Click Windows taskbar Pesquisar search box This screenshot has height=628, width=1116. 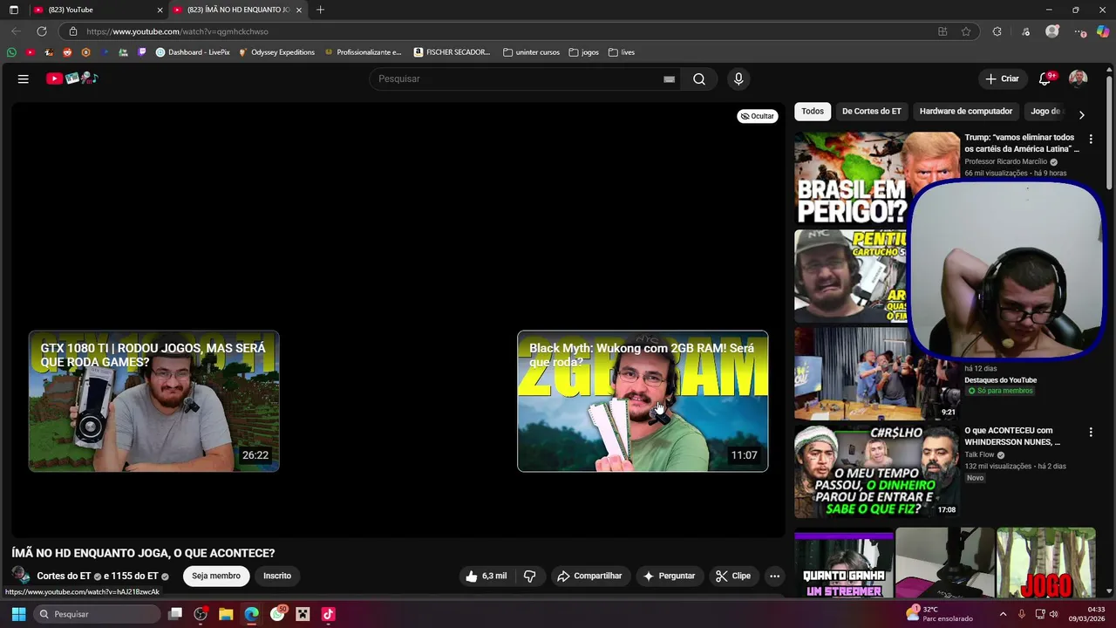click(x=97, y=614)
